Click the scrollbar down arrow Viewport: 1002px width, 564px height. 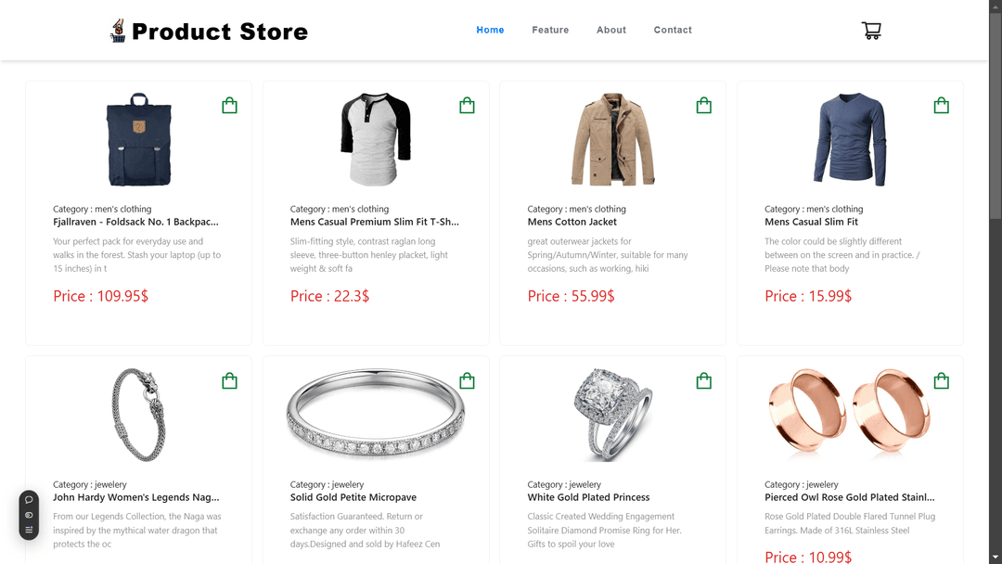click(x=996, y=558)
